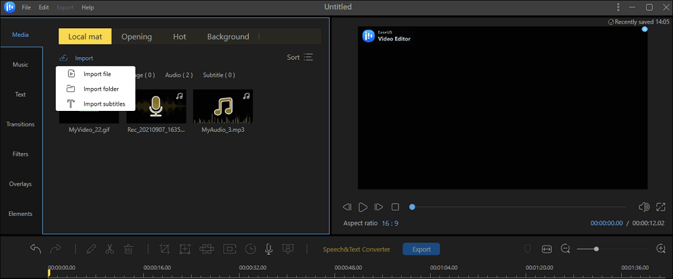The width and height of the screenshot is (673, 279).
Task: Click the zoom-to-fit timeline icon
Action: 546,249
